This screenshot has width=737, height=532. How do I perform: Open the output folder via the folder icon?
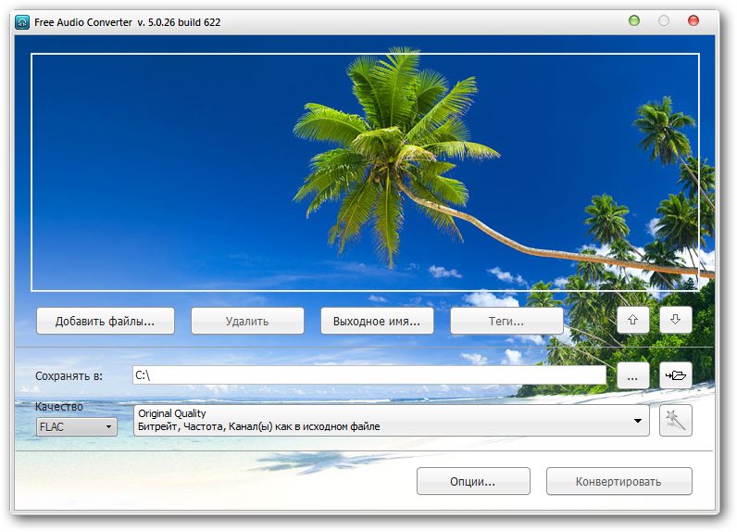[676, 375]
